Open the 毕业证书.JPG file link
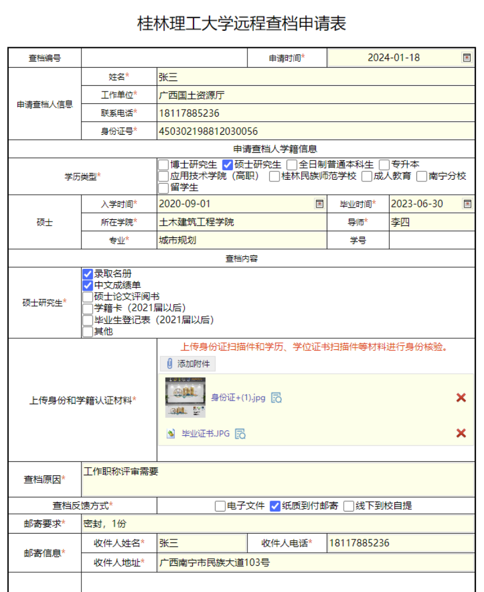The height and width of the screenshot is (592, 484). [x=206, y=433]
